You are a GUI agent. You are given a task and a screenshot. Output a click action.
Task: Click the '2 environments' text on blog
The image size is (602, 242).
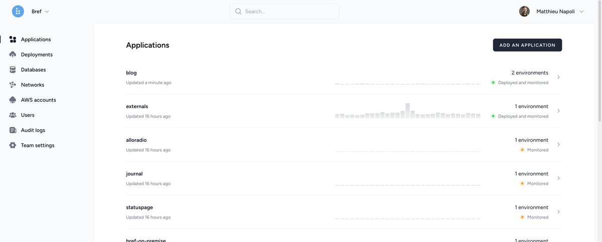point(530,73)
